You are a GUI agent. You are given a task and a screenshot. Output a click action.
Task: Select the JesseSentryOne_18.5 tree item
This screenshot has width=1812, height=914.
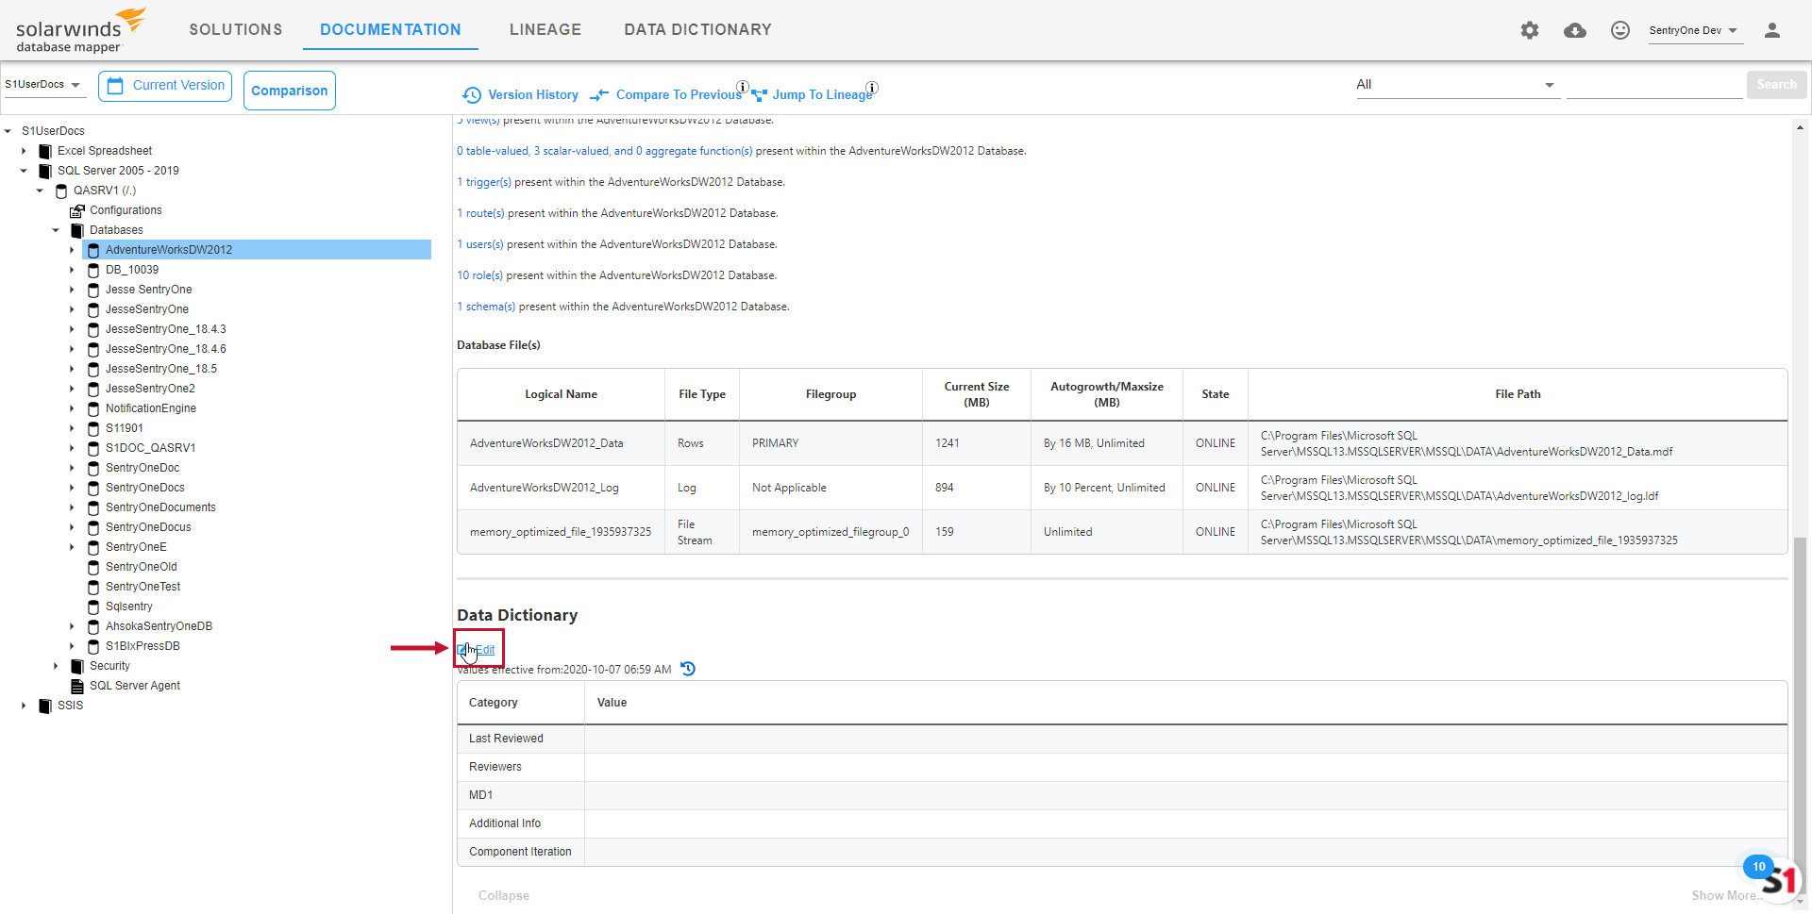[161, 369]
